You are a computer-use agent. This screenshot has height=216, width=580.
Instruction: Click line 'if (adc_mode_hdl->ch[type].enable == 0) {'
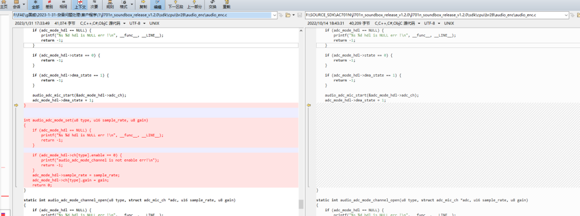pyautogui.click(x=77, y=155)
